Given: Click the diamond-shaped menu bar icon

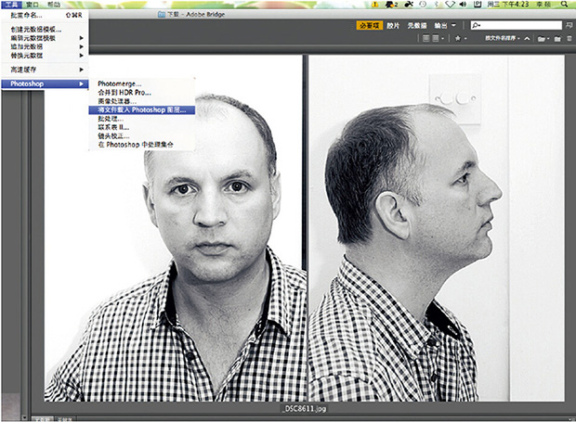Looking at the screenshot, I should click(x=450, y=5).
